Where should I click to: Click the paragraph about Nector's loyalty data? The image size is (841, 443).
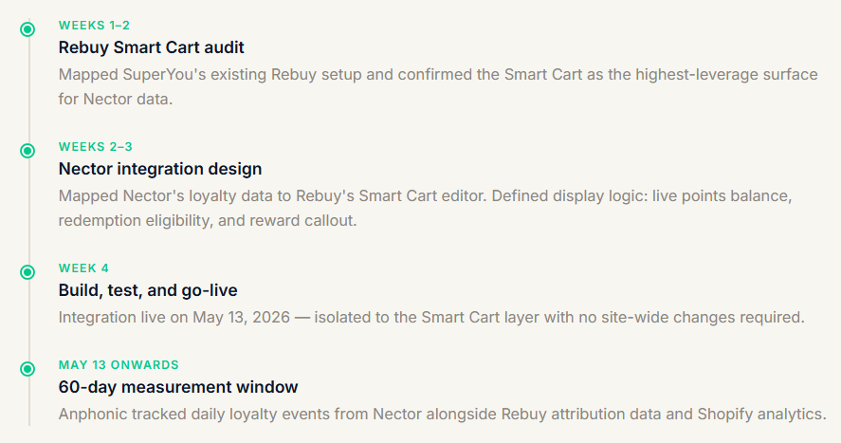point(426,208)
